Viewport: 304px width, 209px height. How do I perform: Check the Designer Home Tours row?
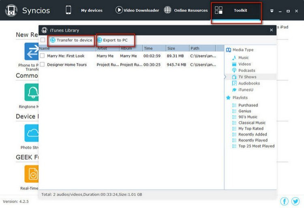pyautogui.click(x=42, y=65)
